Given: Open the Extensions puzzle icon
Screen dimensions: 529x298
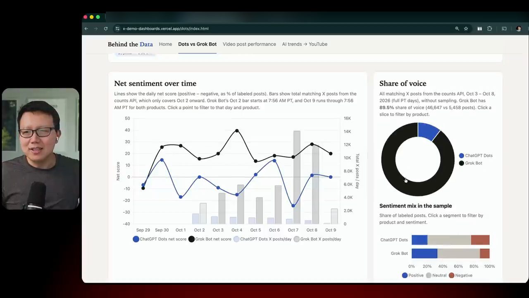Looking at the screenshot, I should click(490, 29).
